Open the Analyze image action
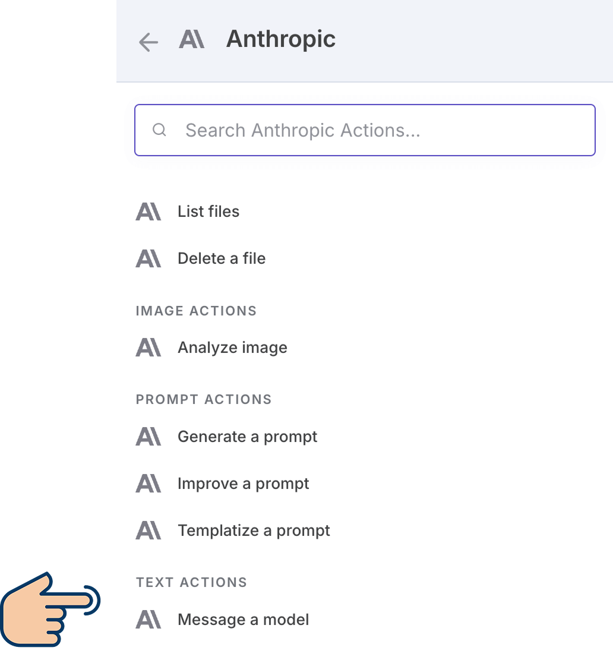Viewport: 613px width, 660px height. coord(232,348)
